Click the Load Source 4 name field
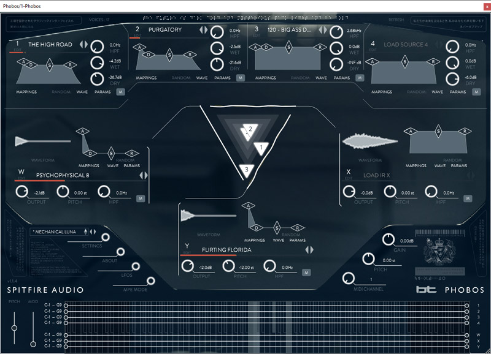 (x=406, y=44)
